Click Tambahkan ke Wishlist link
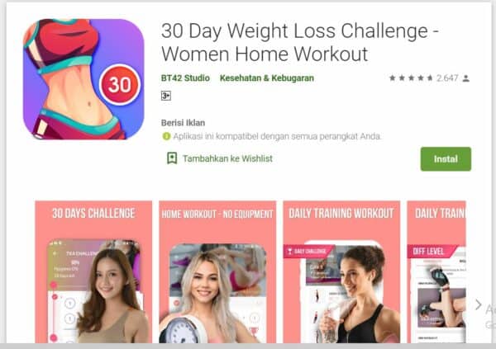The width and height of the screenshot is (496, 349). point(227,158)
